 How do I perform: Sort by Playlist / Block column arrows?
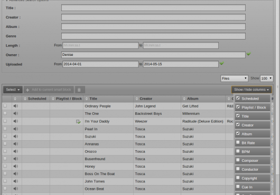point(53,99)
